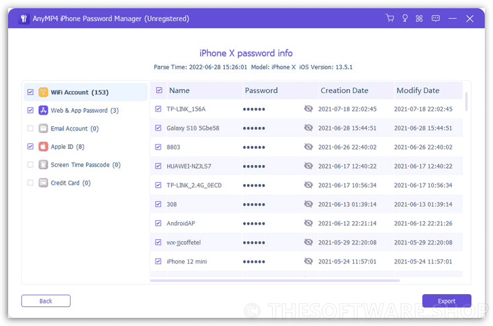
Task: Click the horizontal scrollbar below the table
Action: point(275,280)
